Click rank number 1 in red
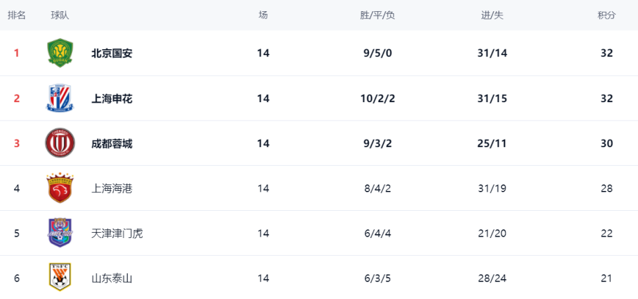The width and height of the screenshot is (638, 299). tap(17, 53)
